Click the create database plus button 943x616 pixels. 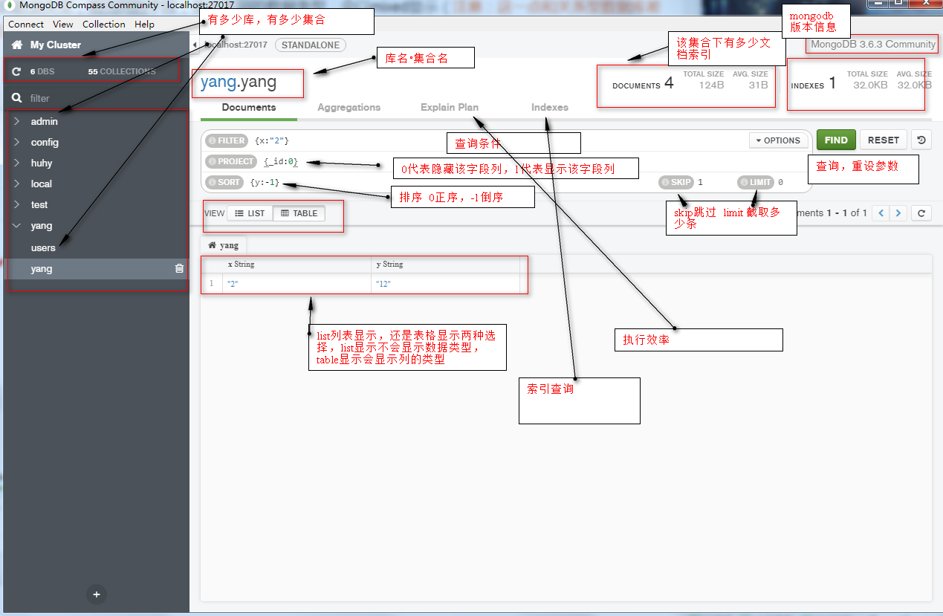point(96,594)
